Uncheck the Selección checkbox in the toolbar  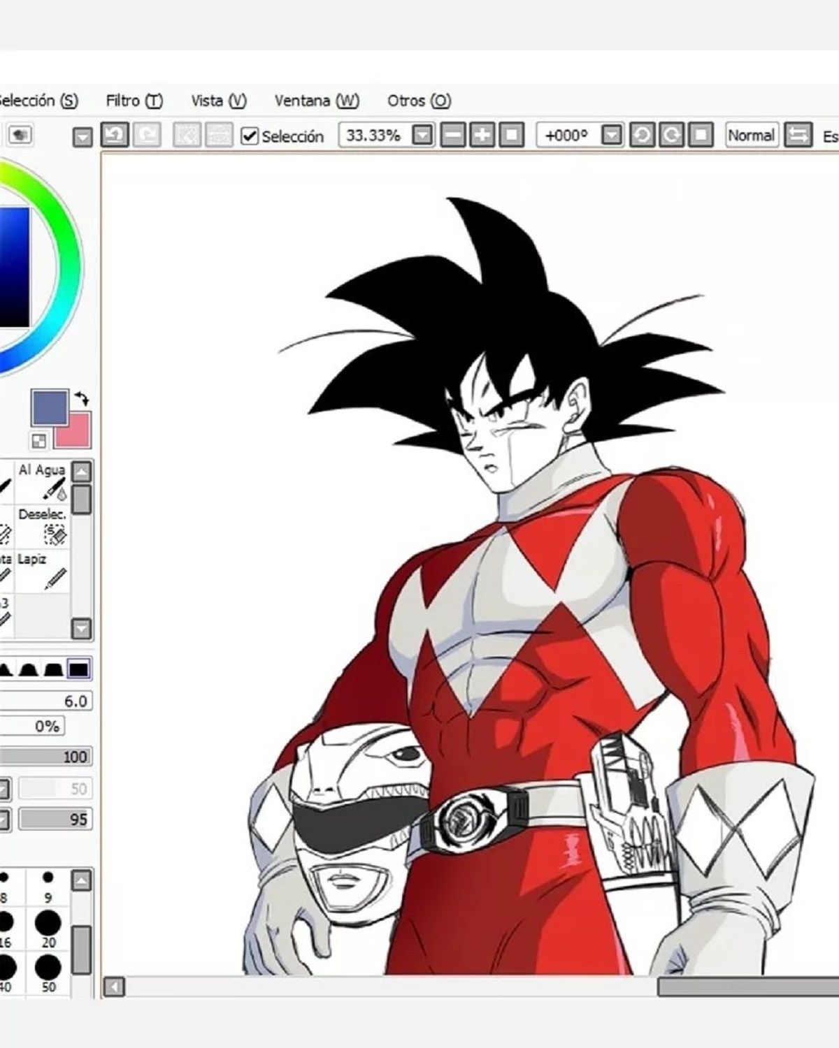pyautogui.click(x=249, y=136)
